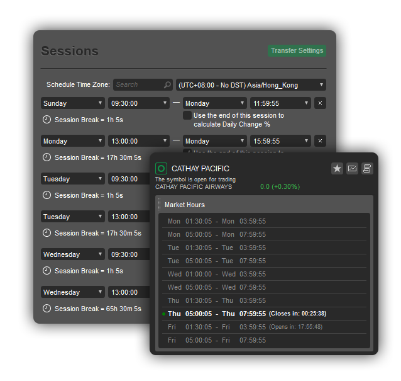This screenshot has width=401, height=381.
Task: Select the active Thu 05:00:05 row closing in 00:25:38
Action: tap(264, 314)
